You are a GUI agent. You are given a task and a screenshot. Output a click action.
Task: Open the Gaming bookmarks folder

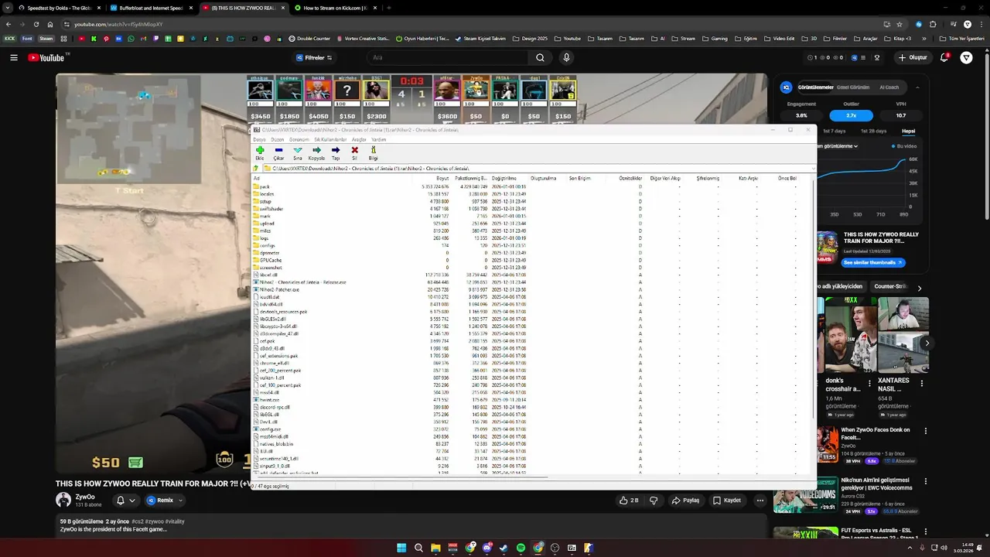(x=715, y=38)
